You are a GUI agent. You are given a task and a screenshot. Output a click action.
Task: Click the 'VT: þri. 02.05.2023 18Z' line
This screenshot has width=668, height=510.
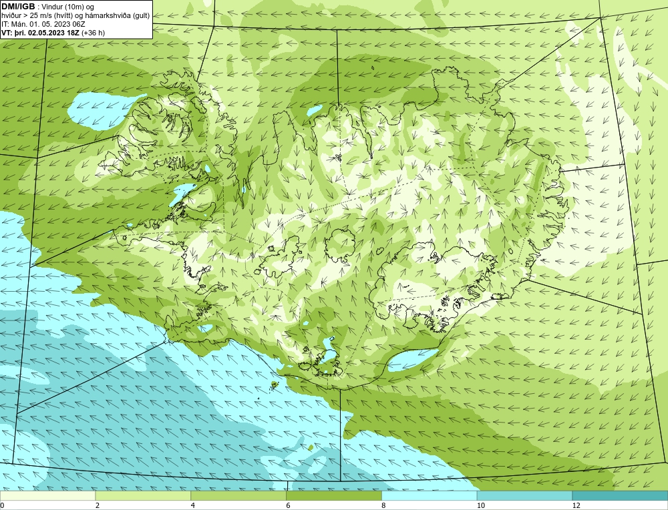click(41, 33)
